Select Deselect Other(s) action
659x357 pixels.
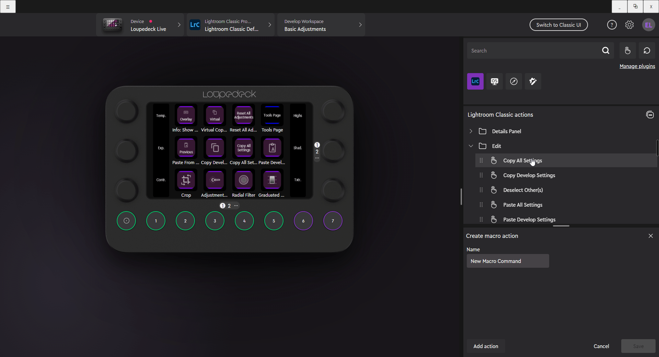(523, 190)
